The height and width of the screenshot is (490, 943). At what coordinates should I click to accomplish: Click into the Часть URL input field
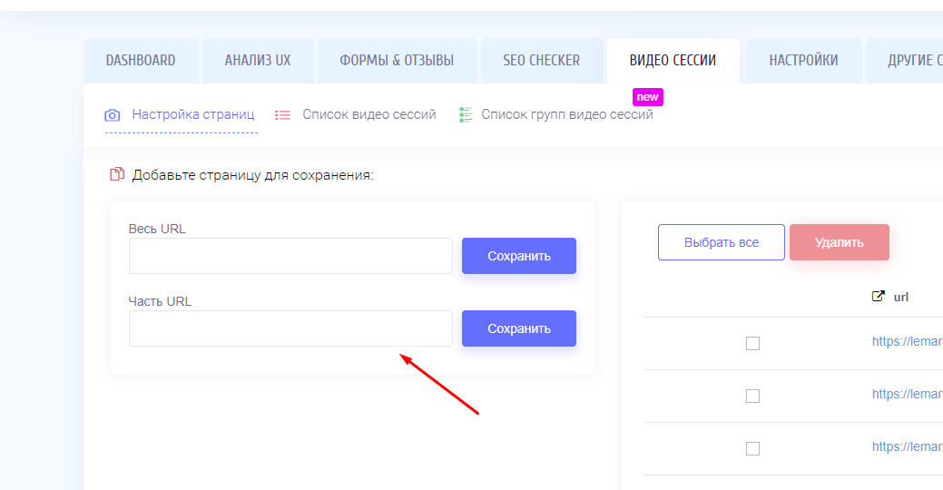pyautogui.click(x=290, y=328)
